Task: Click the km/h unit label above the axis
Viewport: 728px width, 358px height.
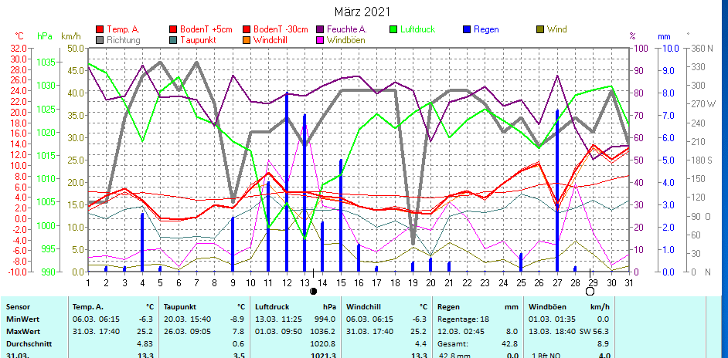Action: [71, 36]
